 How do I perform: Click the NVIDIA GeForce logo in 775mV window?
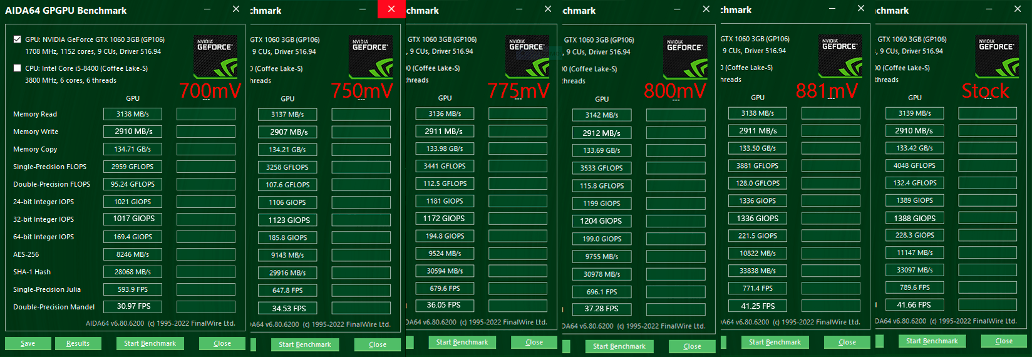(x=527, y=56)
